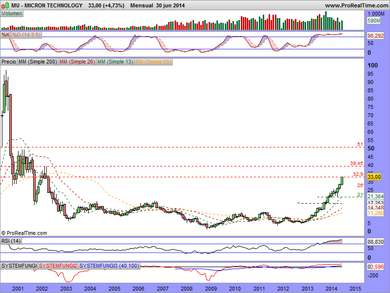
Task: Click the 590M volume value tag
Action: pyautogui.click(x=373, y=21)
